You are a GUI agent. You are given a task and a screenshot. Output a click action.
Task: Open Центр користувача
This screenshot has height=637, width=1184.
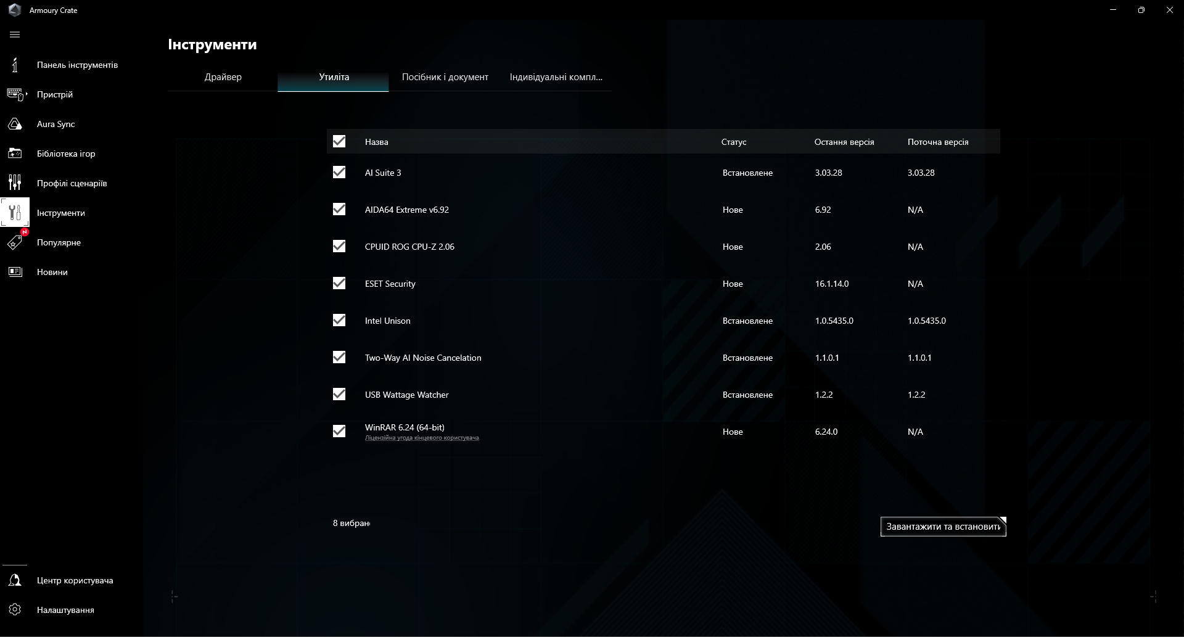pos(74,580)
